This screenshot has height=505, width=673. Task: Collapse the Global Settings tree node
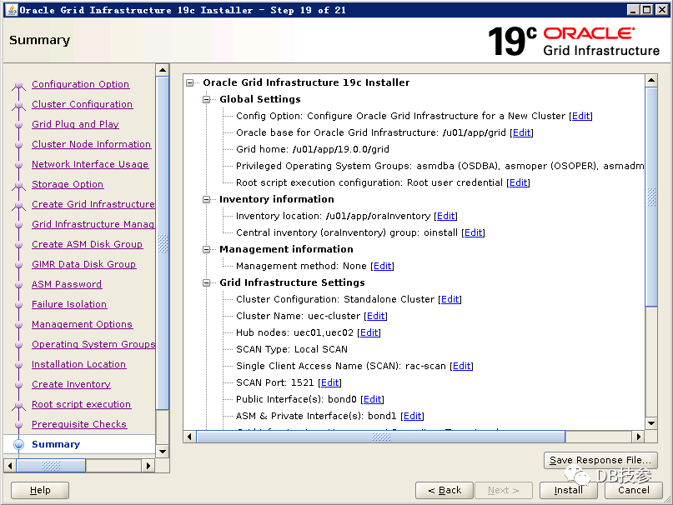pos(208,99)
